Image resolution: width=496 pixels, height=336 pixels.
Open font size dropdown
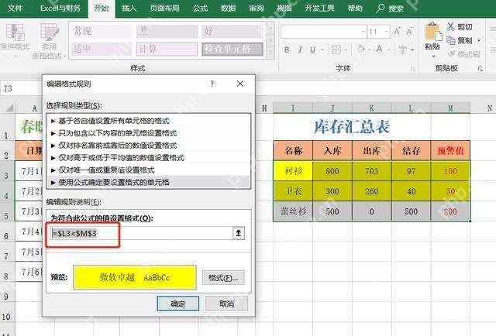(x=386, y=32)
